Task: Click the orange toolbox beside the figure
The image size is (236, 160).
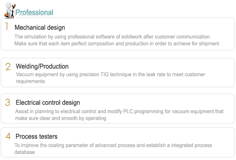Action: pos(6,15)
